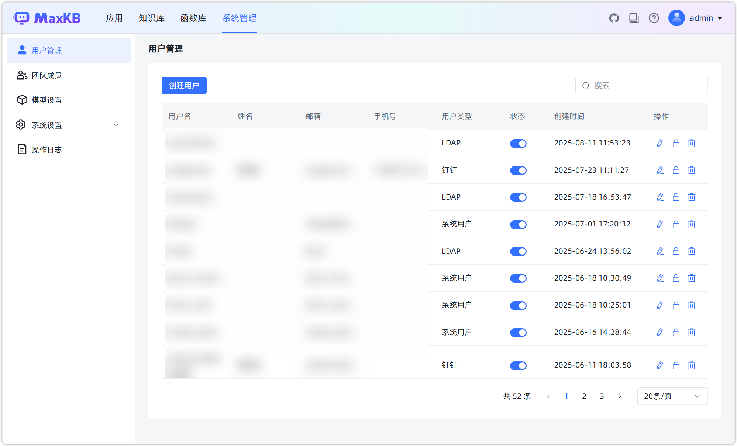Go to page 2 of the user list
The height and width of the screenshot is (446, 737).
click(584, 396)
